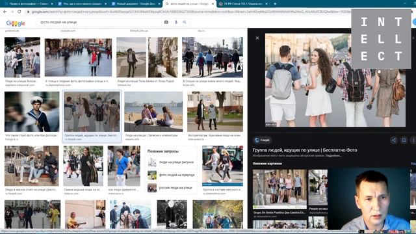Open first-row thumbnail of women in vintage dresses

click(x=22, y=57)
